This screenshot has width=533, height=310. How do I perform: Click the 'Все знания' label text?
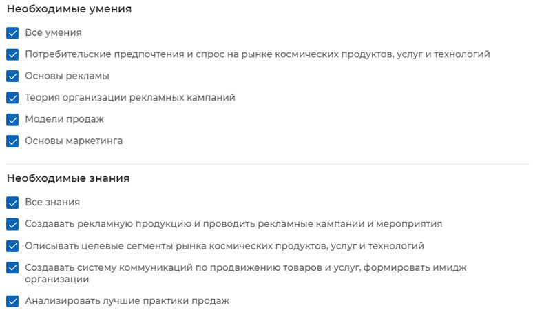coord(52,203)
